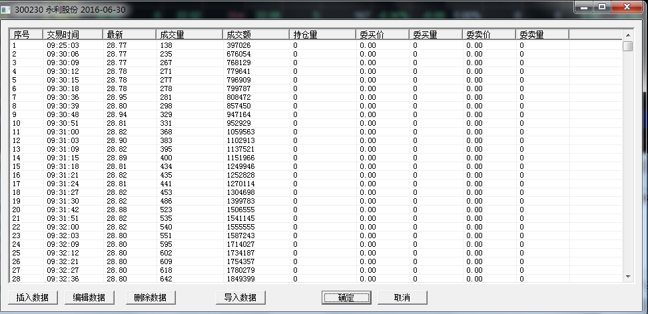Screen dimensions: 648x314
Task: Click amount 1555555 in row 22
Action: pos(240,228)
